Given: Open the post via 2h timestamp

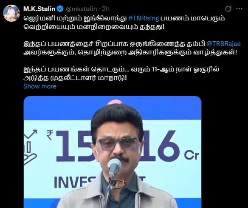Looking at the screenshot, I should (106, 9).
